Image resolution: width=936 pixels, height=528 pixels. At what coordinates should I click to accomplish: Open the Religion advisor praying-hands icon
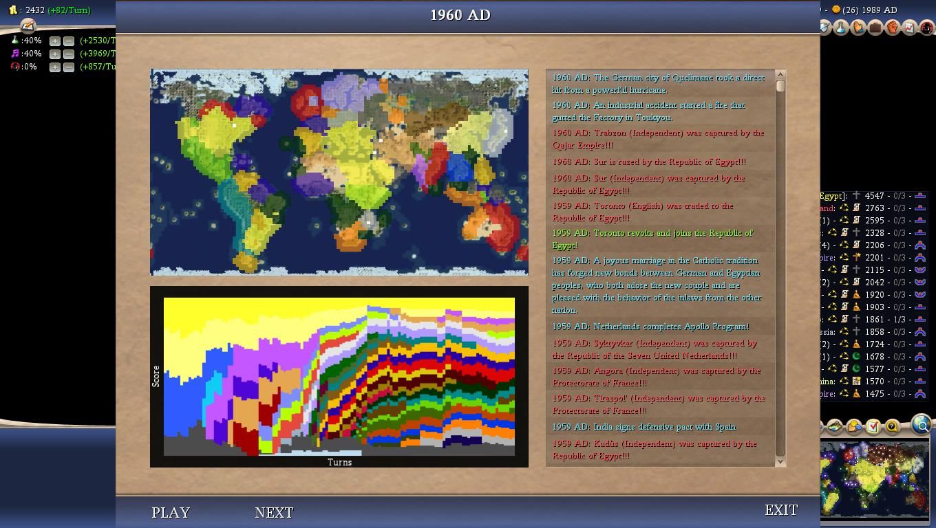(858, 27)
